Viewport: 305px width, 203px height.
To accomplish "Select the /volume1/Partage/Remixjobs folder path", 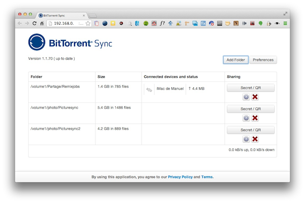I will pos(55,87).
